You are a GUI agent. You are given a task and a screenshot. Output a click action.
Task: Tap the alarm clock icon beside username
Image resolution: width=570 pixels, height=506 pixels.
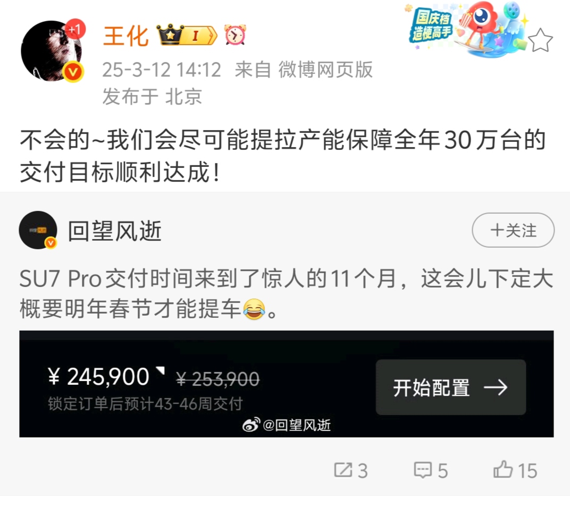click(235, 35)
